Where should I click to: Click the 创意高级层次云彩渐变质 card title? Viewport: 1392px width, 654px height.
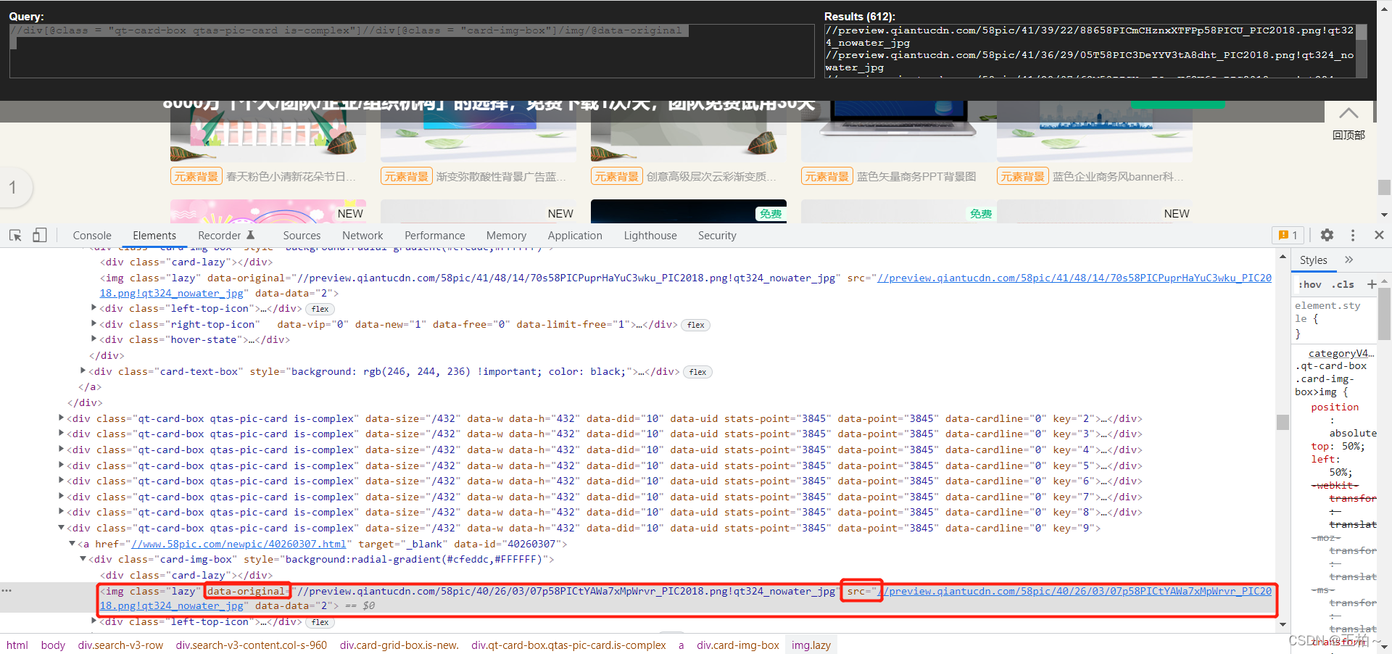pos(711,176)
